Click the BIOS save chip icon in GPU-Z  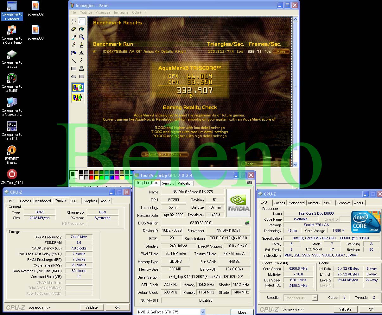pos(247,223)
